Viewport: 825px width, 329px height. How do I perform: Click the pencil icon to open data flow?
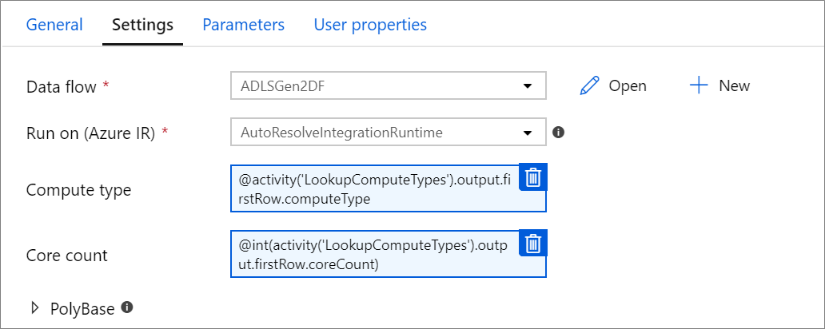589,85
